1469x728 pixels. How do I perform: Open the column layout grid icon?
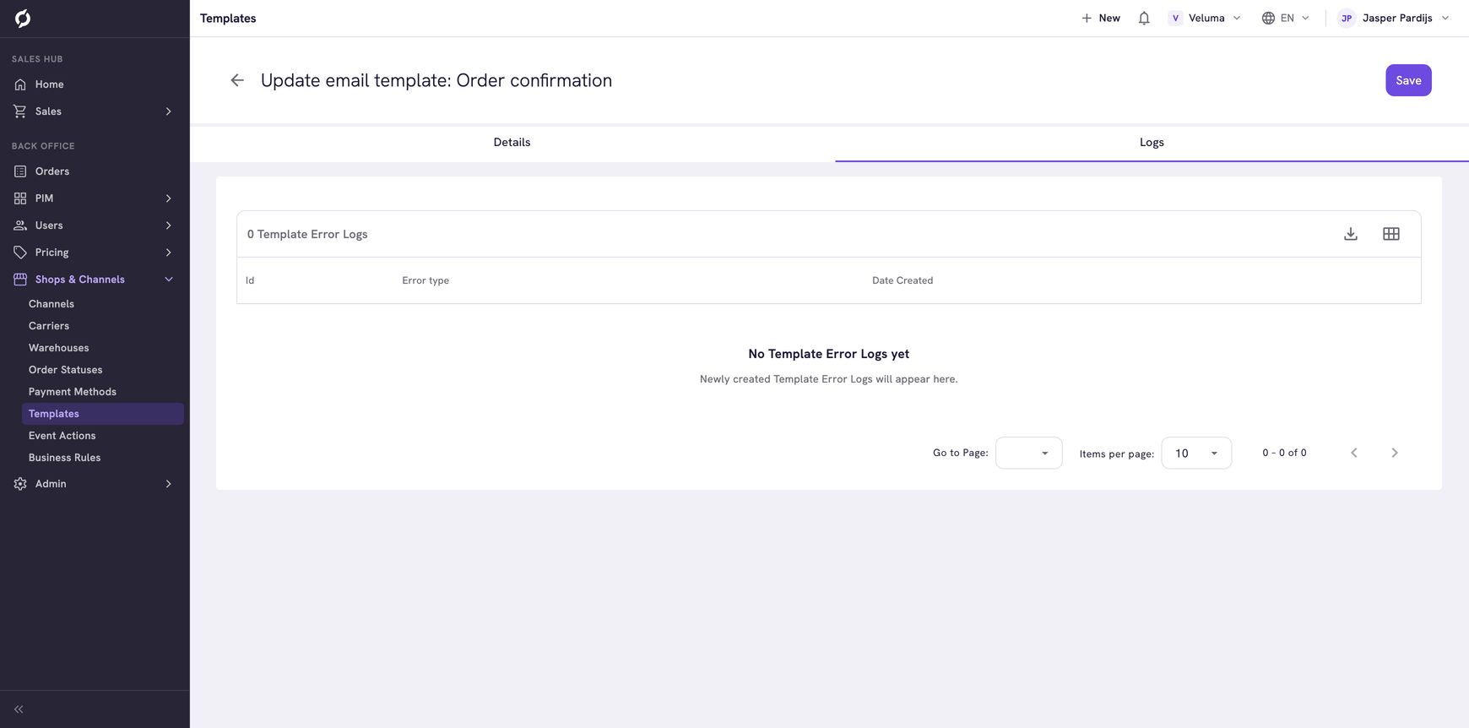pos(1391,234)
